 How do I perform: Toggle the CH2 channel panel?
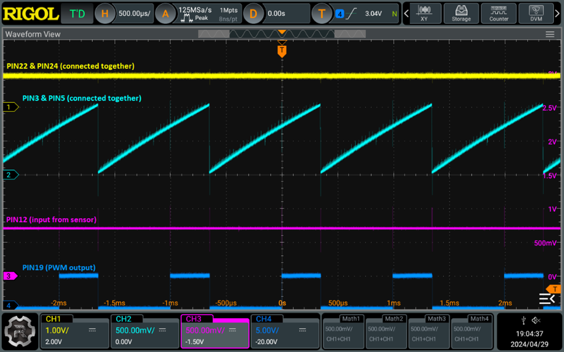pos(144,330)
